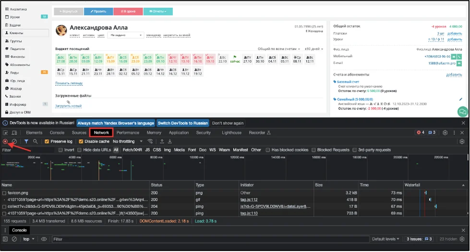470x252 pixels.
Task: Click the email envelope icon next to E-mail
Action: pyautogui.click(x=459, y=63)
